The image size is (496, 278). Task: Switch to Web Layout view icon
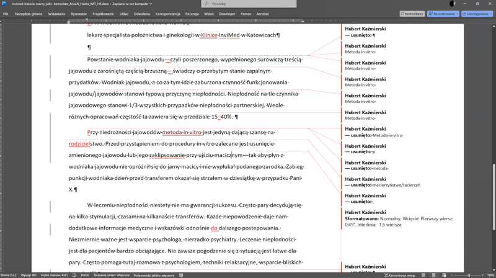coord(444,275)
